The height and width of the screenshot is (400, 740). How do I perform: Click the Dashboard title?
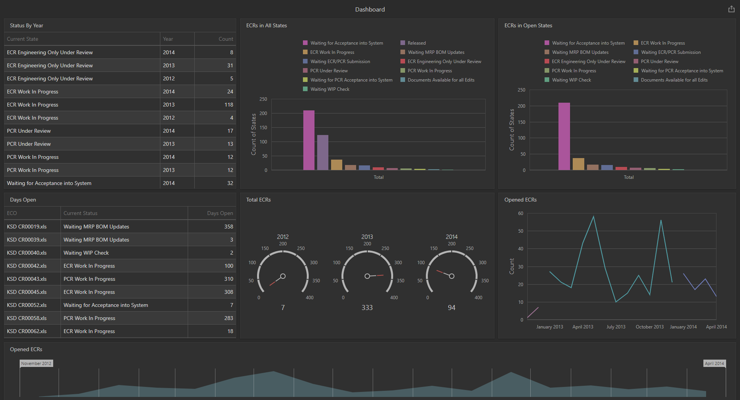coord(370,9)
